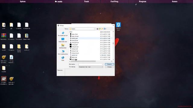Select the 10 год audio file on the desktop

coord(11,59)
